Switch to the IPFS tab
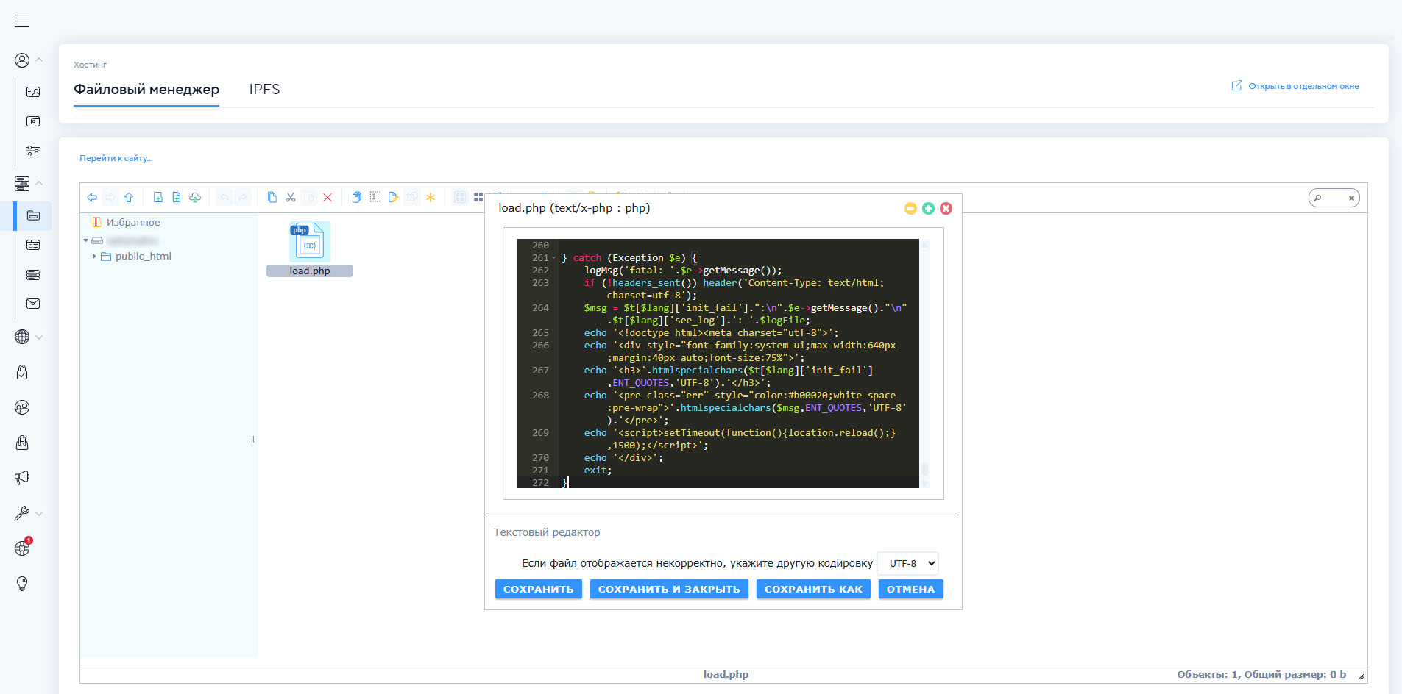This screenshot has height=694, width=1402. pos(264,90)
